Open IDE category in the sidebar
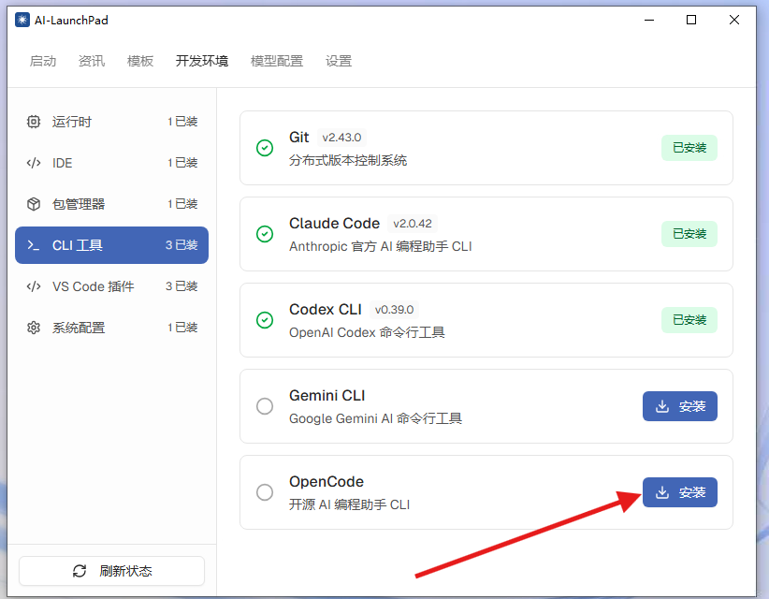 pos(112,163)
